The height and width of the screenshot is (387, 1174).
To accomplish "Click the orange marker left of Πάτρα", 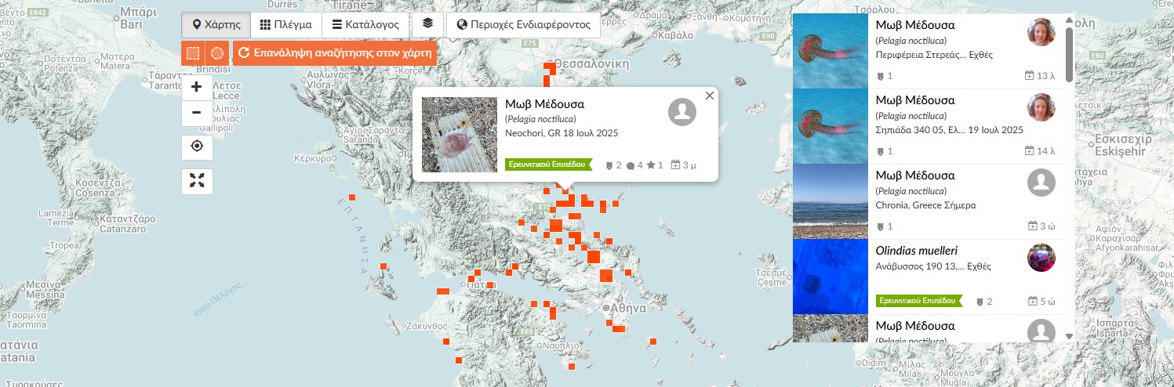I will pos(442,291).
